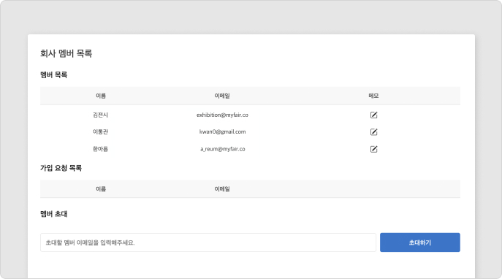Click 이름 header in member list table
Viewport: 502px width, 279px height.
coord(101,96)
